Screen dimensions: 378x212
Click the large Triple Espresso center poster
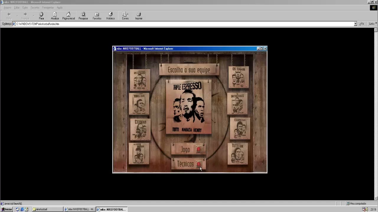[189, 107]
